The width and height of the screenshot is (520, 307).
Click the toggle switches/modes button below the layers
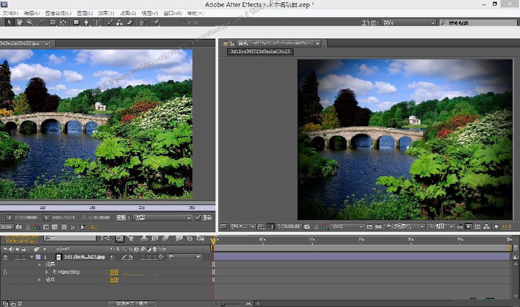(132, 303)
